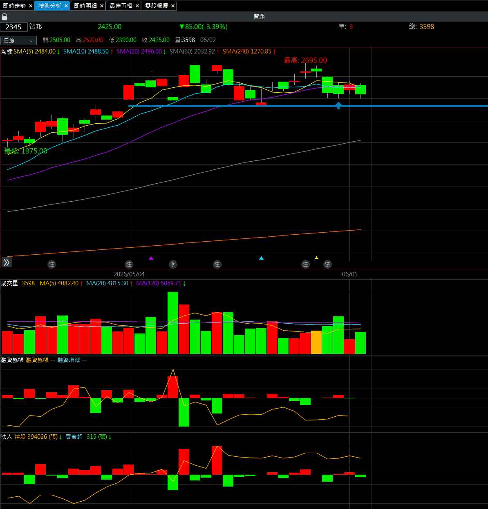The width and height of the screenshot is (488, 509).
Task: Expand the panel with the double-chevron icon
Action: 7,262
